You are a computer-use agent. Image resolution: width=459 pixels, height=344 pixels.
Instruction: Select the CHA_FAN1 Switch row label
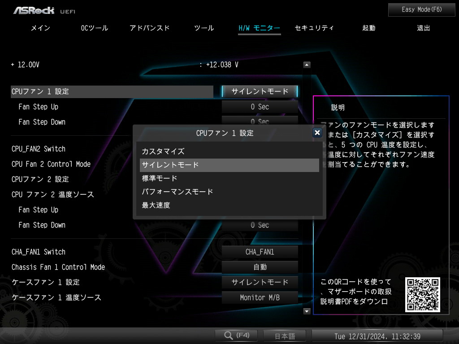point(39,252)
